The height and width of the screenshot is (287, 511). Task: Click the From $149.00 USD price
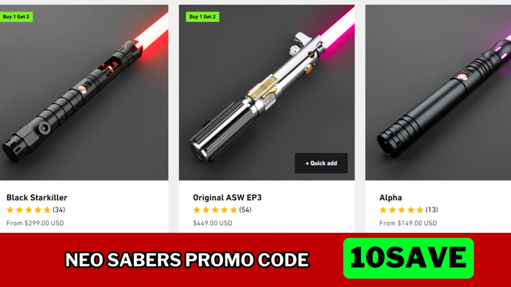pyautogui.click(x=408, y=223)
